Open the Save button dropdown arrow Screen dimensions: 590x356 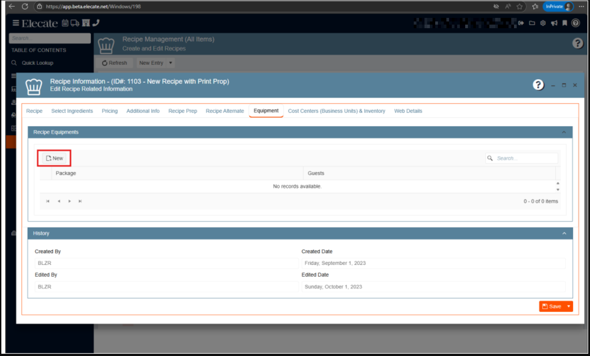569,306
